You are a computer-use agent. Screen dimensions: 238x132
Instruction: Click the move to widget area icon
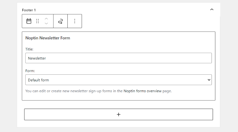coord(60,21)
